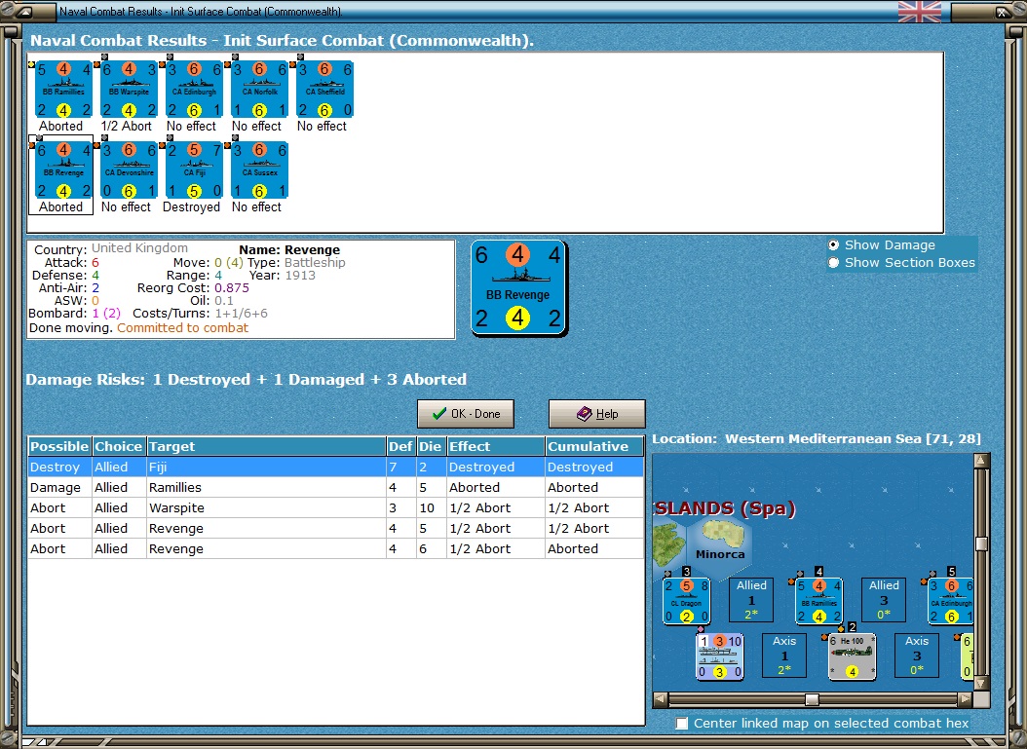Select the CA Sheffield unit counter

pos(324,90)
